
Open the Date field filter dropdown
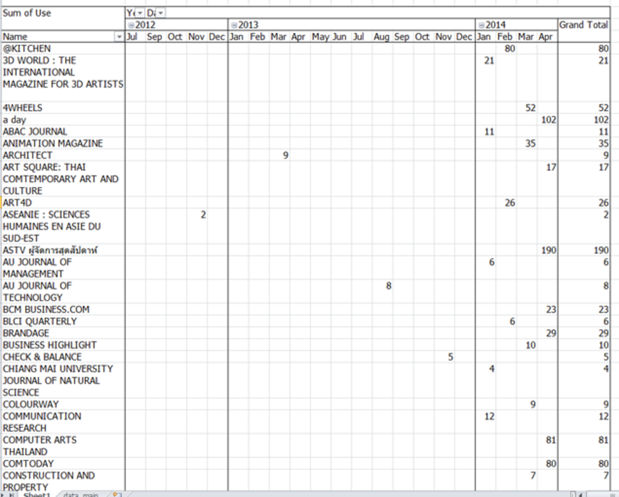pyautogui.click(x=160, y=13)
